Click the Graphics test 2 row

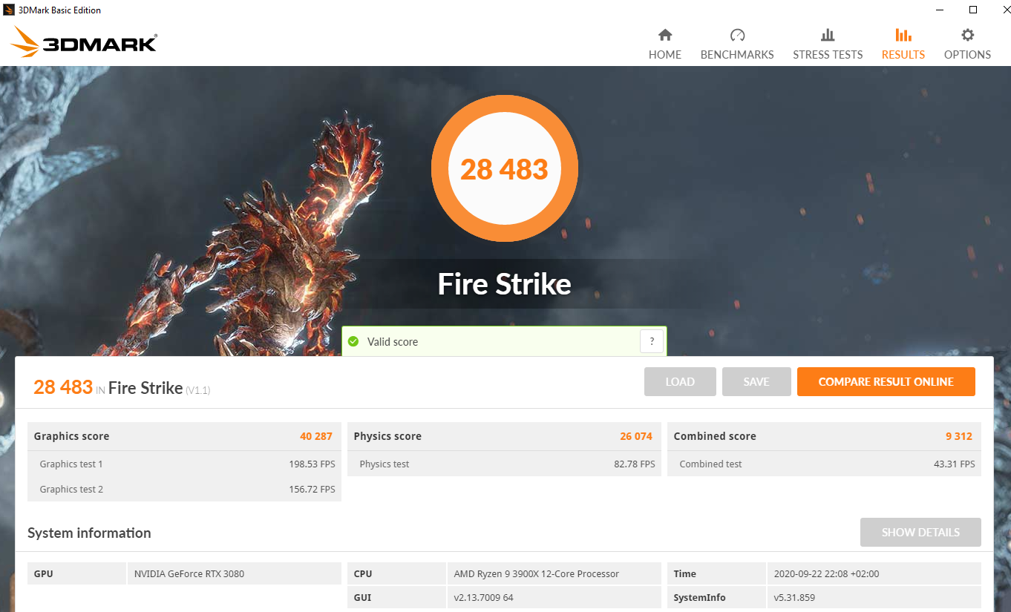pyautogui.click(x=184, y=489)
